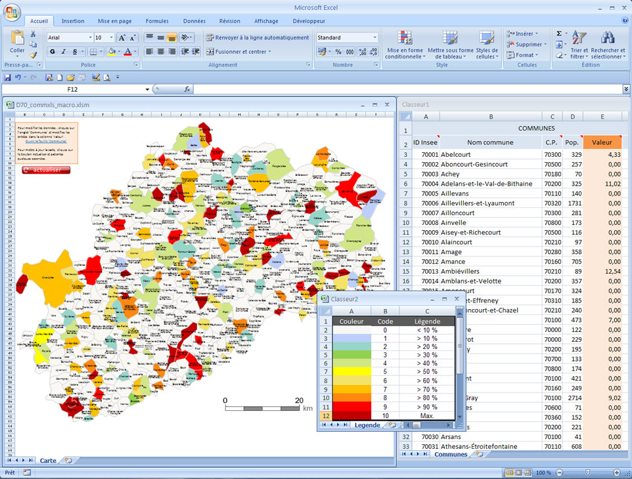Screen dimensions: 632x479
Task: Select the Communes sheet tab
Action: 451,454
